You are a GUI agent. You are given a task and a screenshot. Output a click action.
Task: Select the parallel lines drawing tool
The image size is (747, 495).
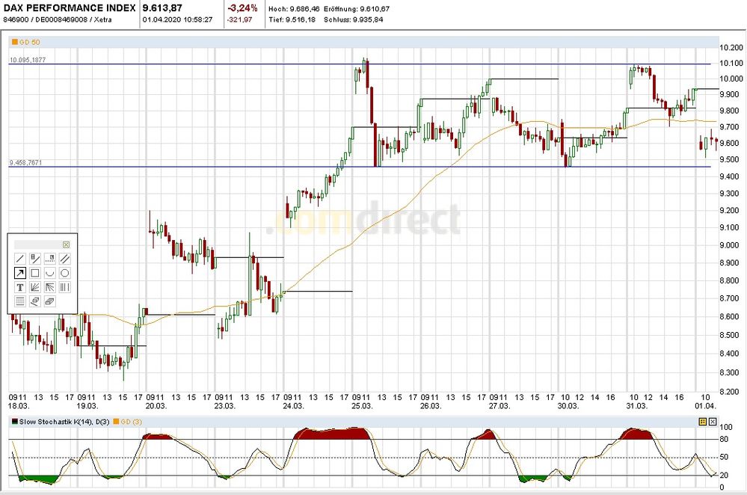66,258
